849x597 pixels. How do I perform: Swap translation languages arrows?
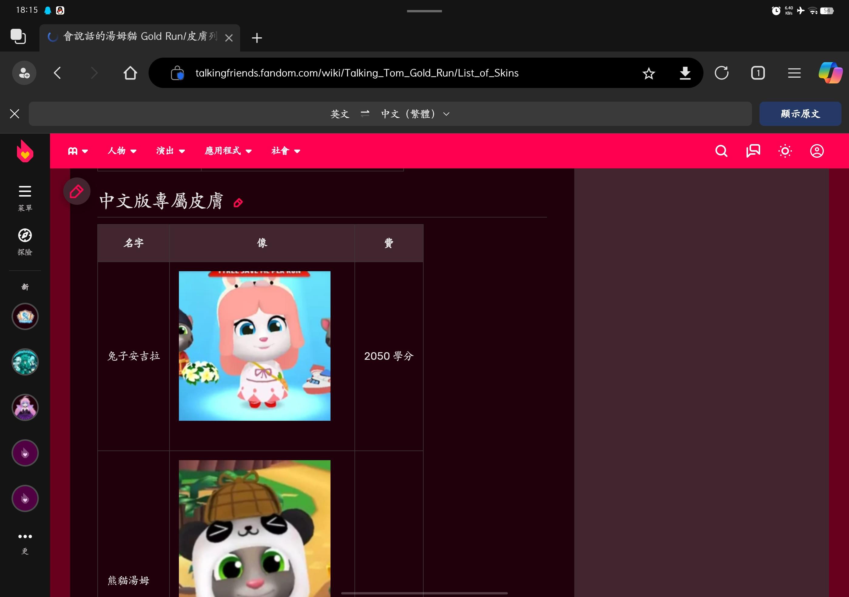[x=365, y=113]
